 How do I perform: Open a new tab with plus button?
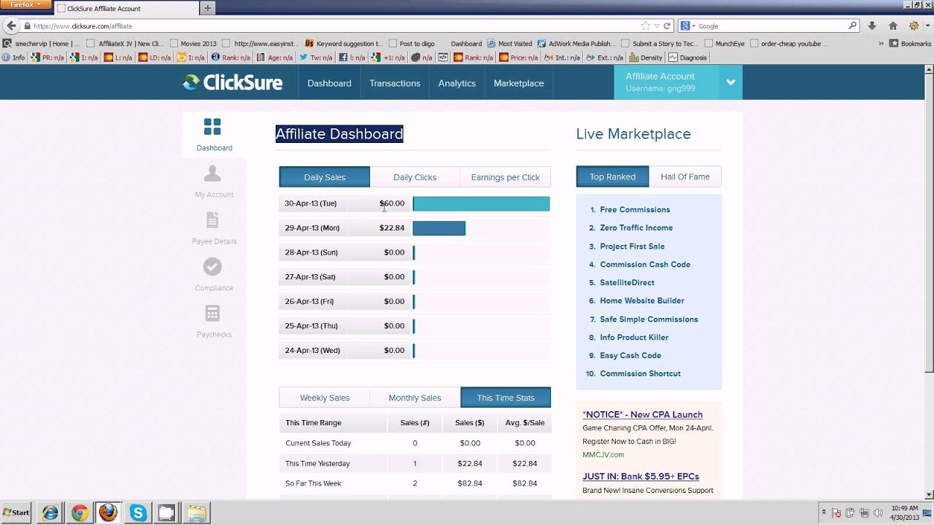click(x=208, y=8)
